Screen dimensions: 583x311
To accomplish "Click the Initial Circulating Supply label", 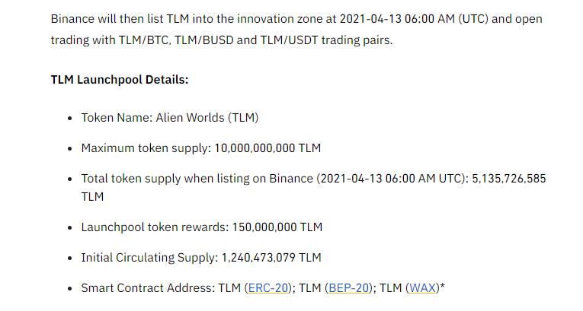I will (149, 258).
